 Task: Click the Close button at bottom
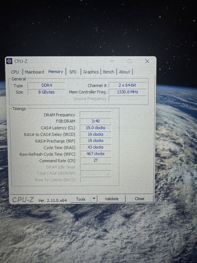139,199
